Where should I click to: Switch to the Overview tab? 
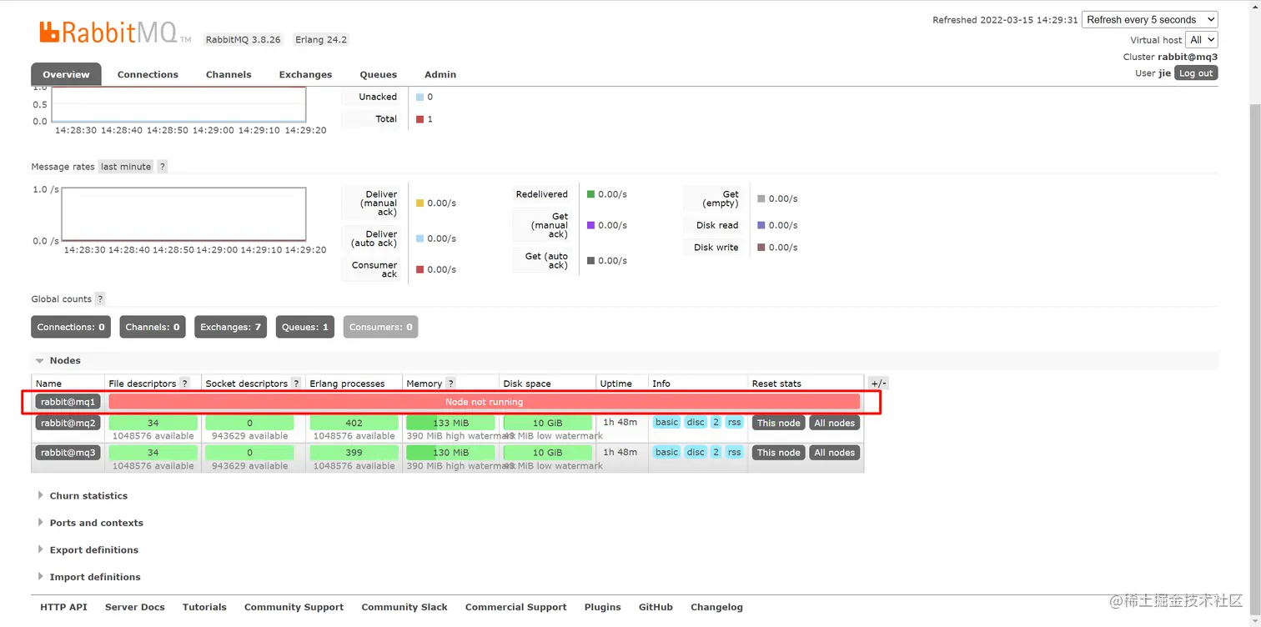66,74
